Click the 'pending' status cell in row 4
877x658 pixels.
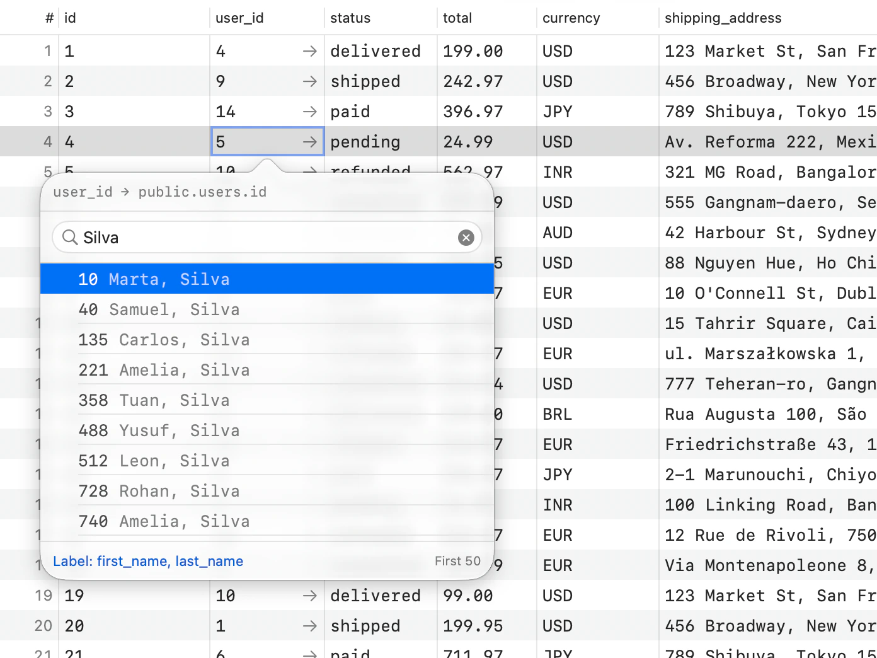point(381,142)
